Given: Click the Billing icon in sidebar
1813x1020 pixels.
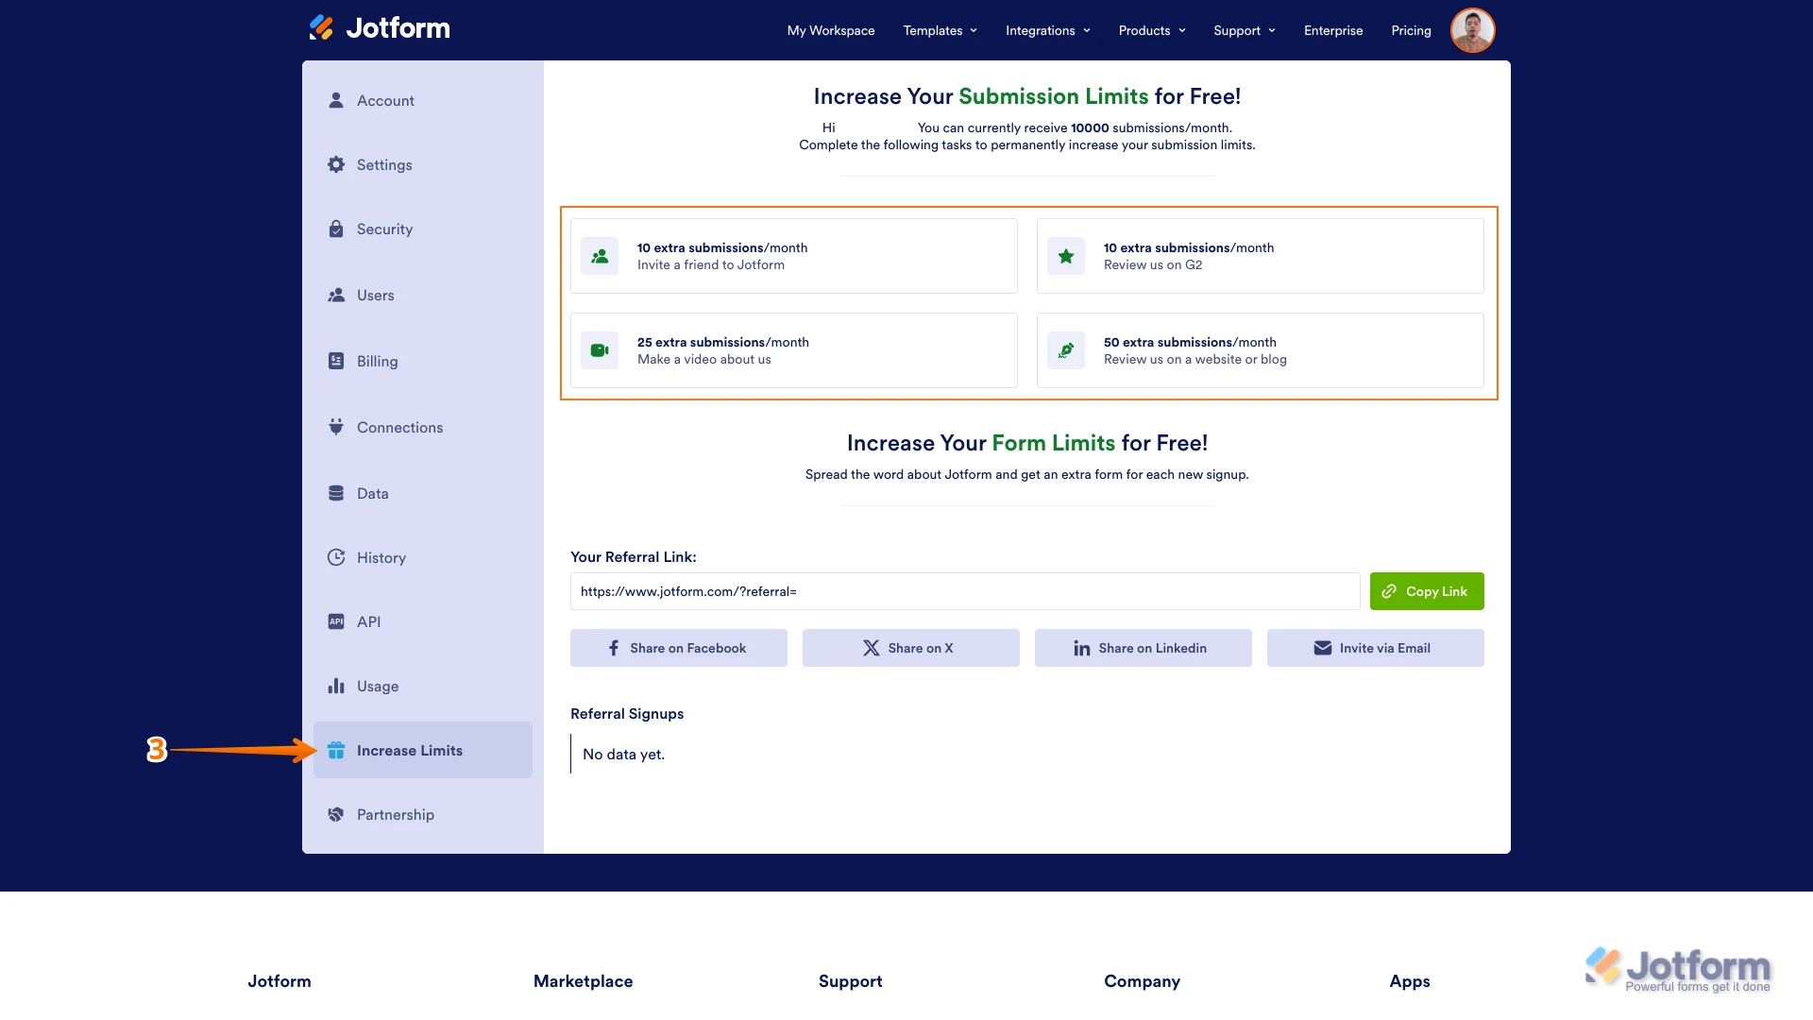Looking at the screenshot, I should point(336,361).
